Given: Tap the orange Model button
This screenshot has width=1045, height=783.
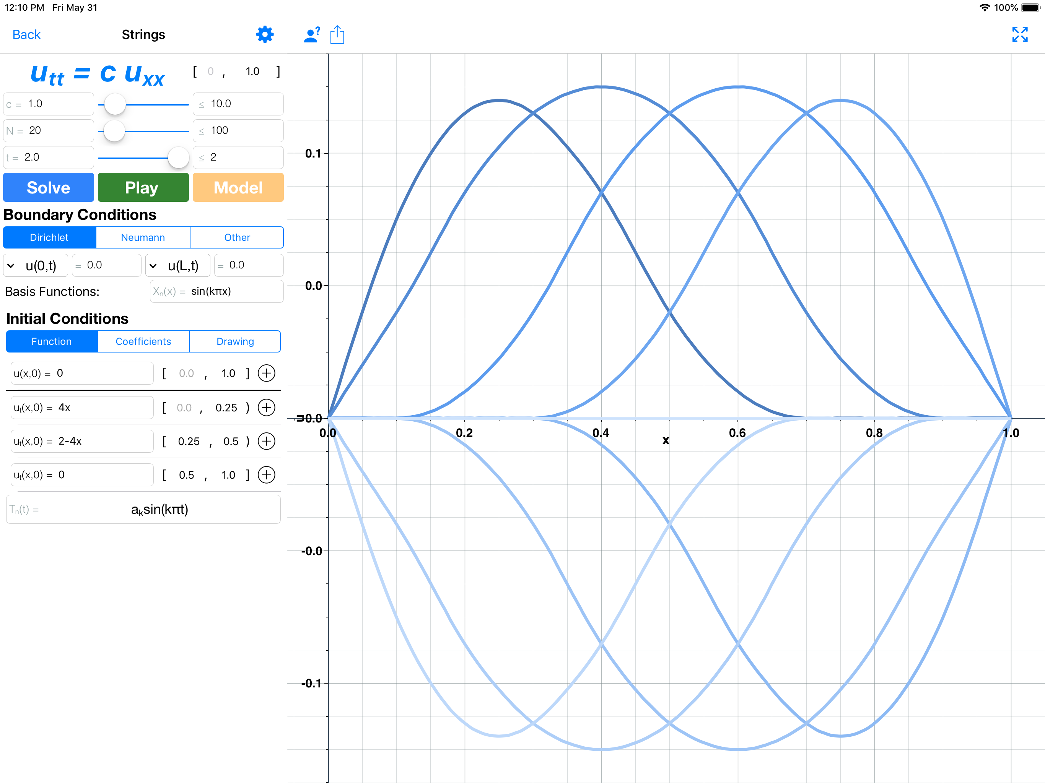Looking at the screenshot, I should pyautogui.click(x=238, y=187).
